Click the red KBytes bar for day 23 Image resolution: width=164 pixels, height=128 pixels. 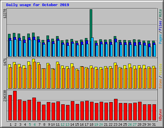click(116, 109)
